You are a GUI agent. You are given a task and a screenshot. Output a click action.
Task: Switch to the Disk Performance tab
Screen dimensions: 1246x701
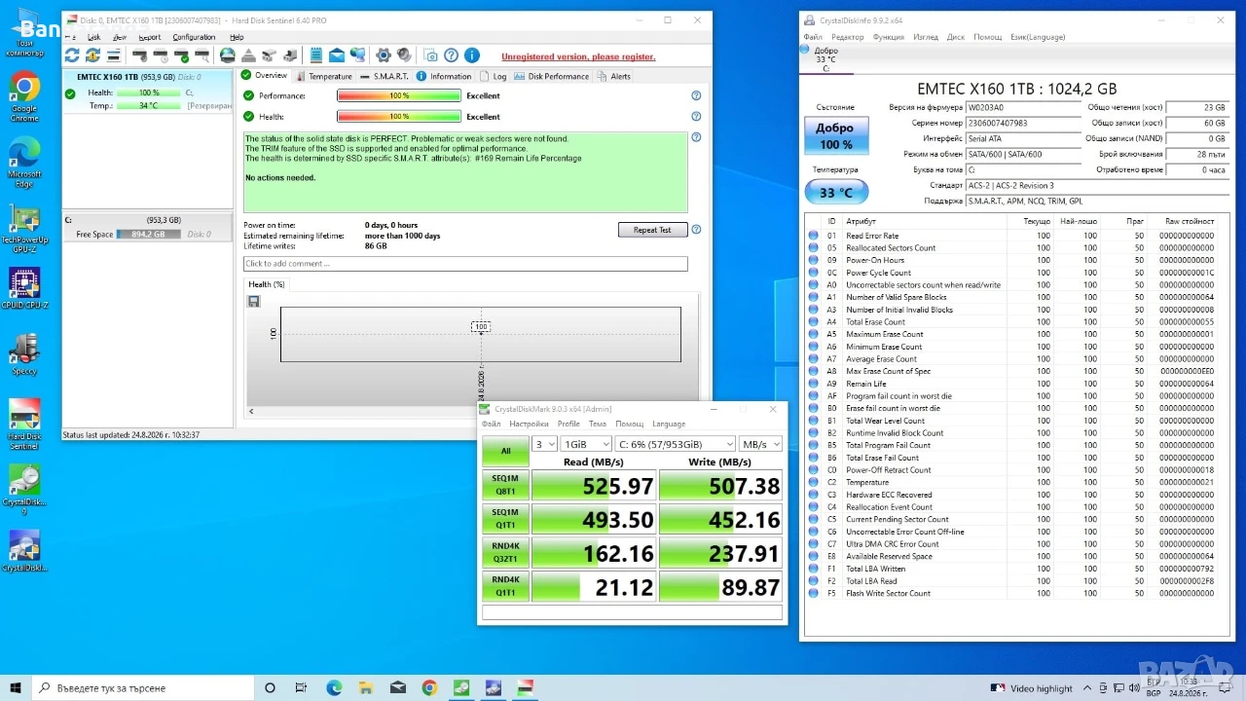(552, 76)
